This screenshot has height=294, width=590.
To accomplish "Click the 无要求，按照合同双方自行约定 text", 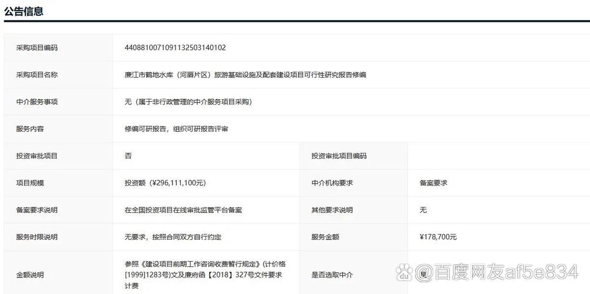I will click(173, 237).
